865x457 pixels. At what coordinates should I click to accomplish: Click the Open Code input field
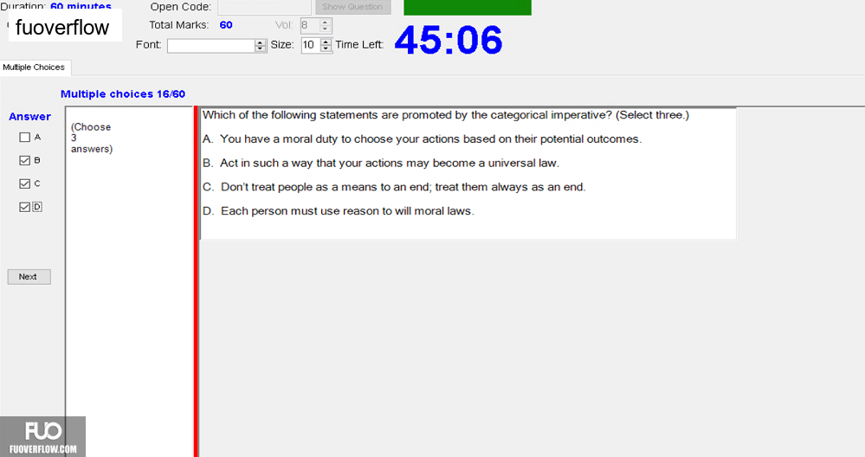click(x=264, y=7)
